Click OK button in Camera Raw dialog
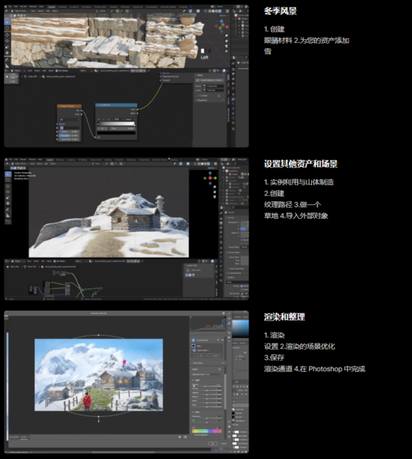 tap(212, 444)
